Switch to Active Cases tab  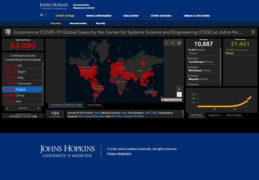[x=94, y=105]
